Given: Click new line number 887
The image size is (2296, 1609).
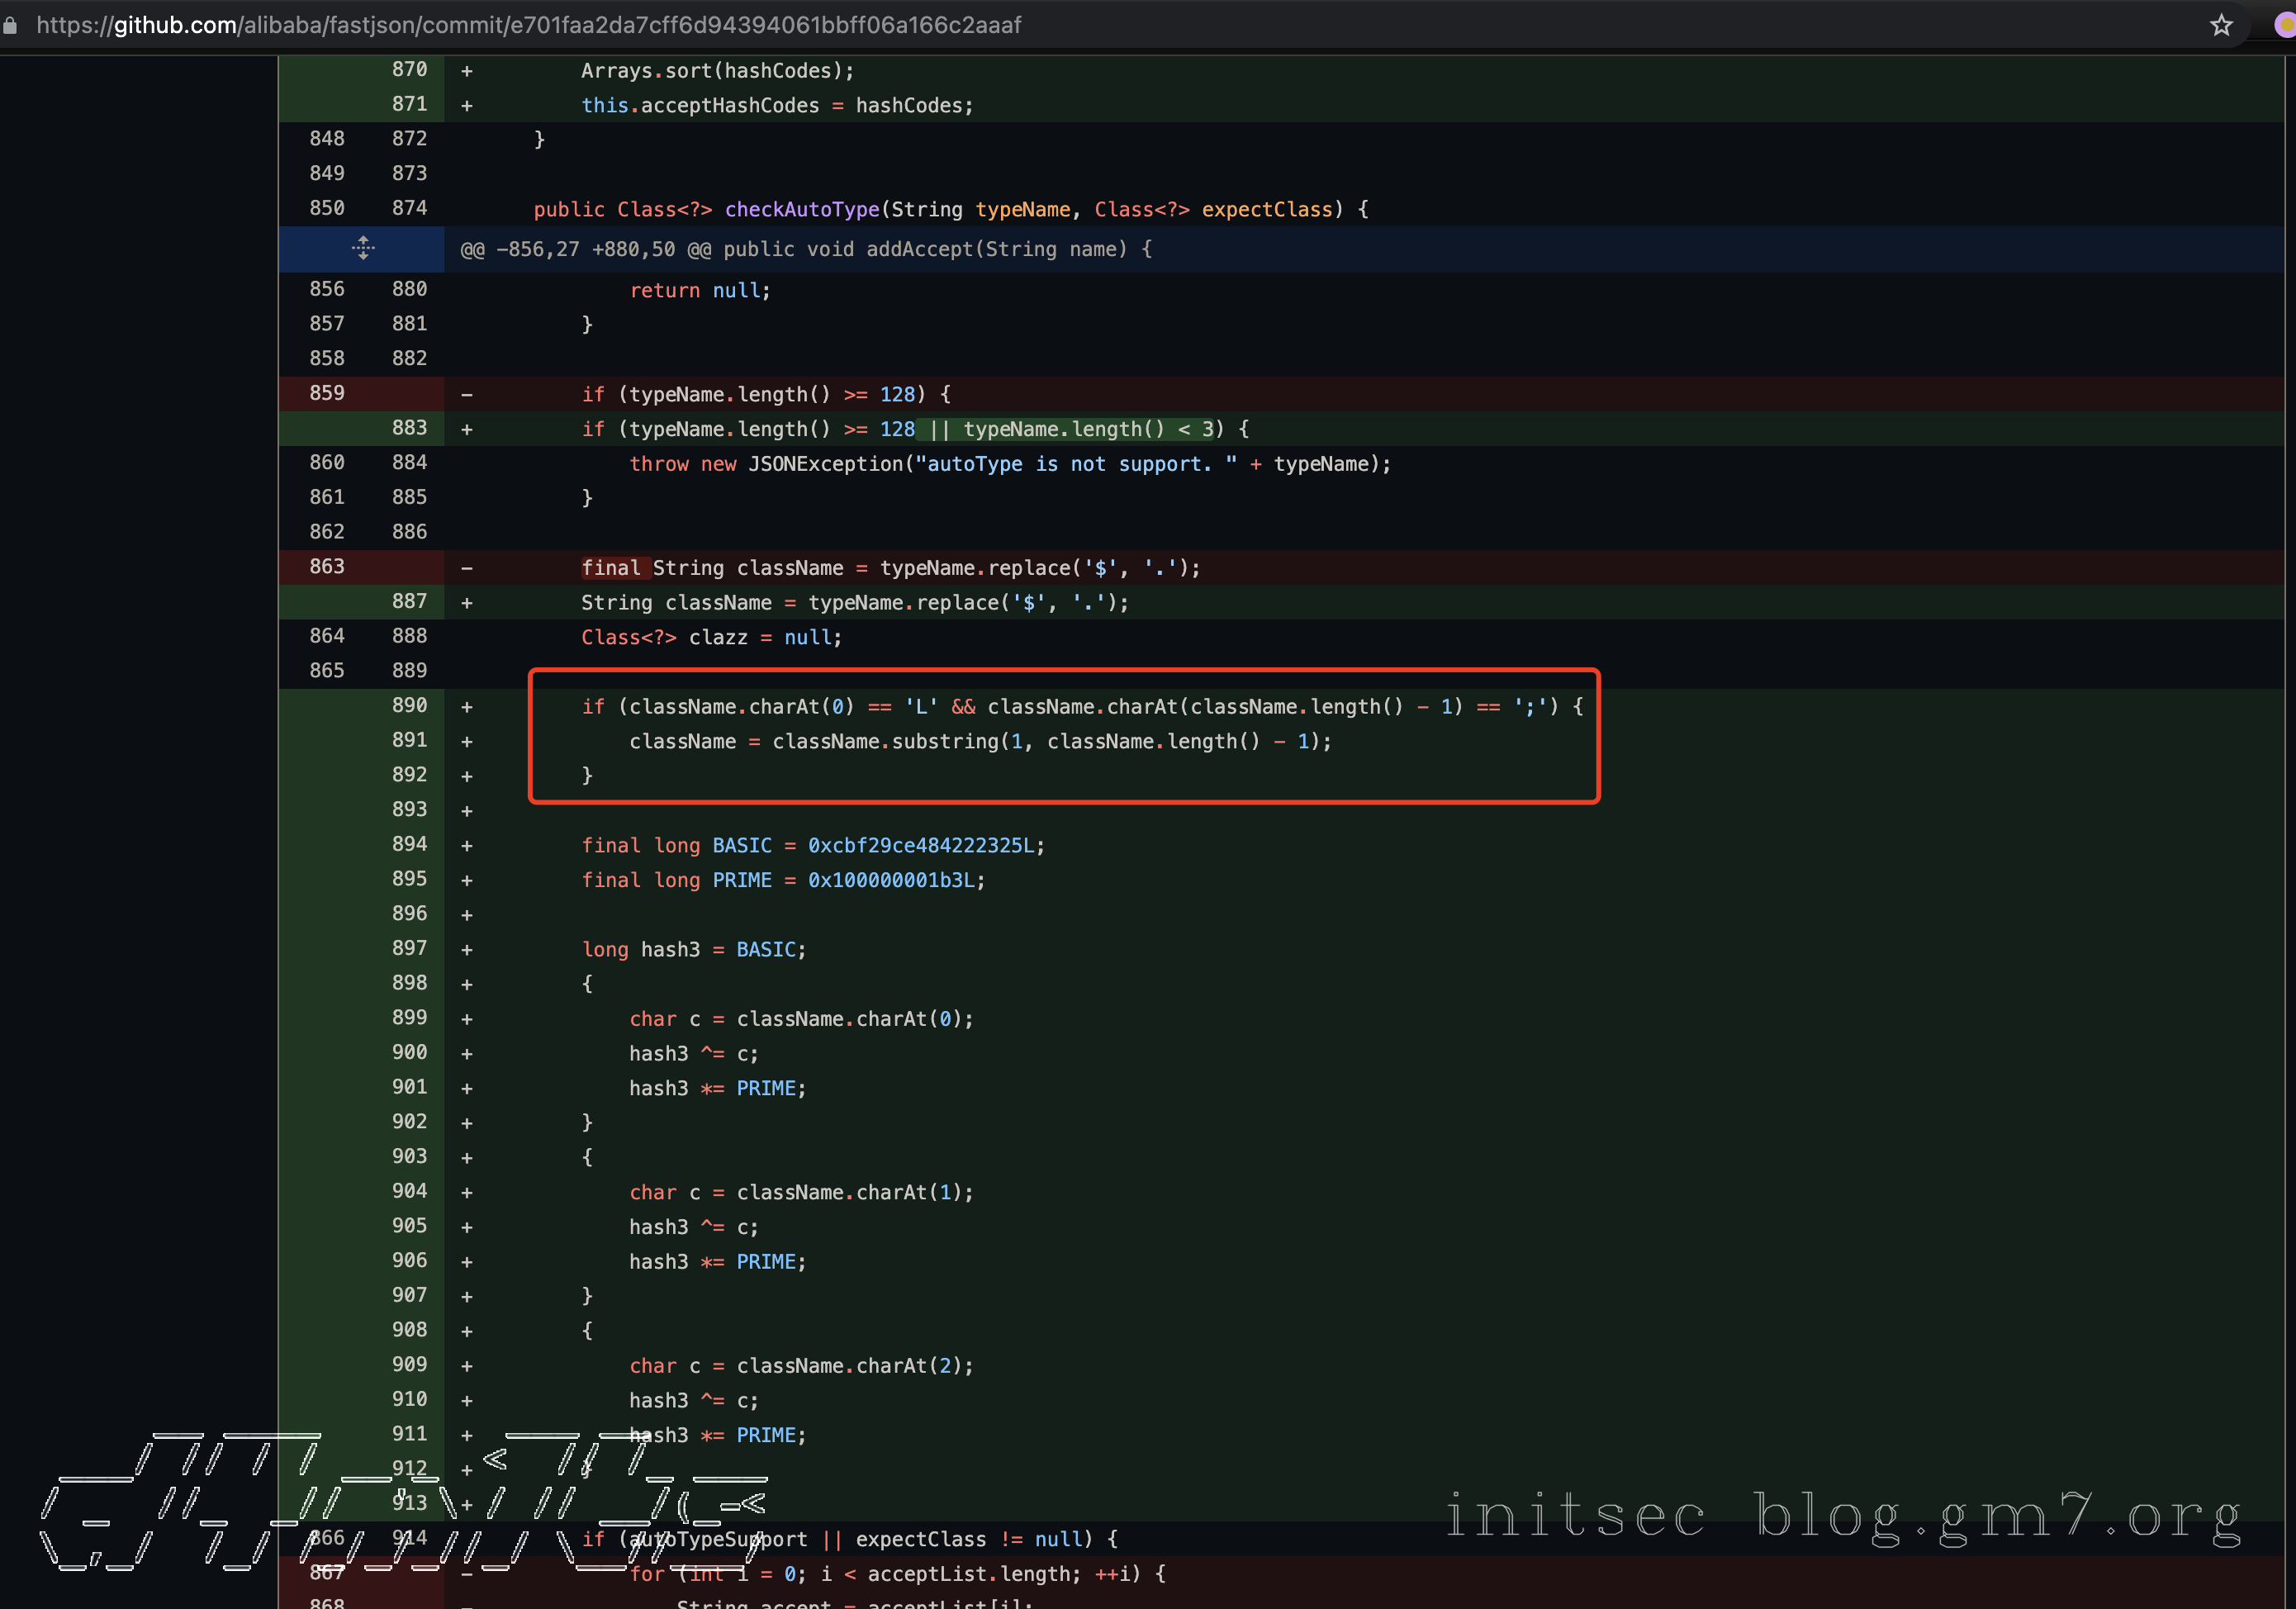Looking at the screenshot, I should coord(409,601).
